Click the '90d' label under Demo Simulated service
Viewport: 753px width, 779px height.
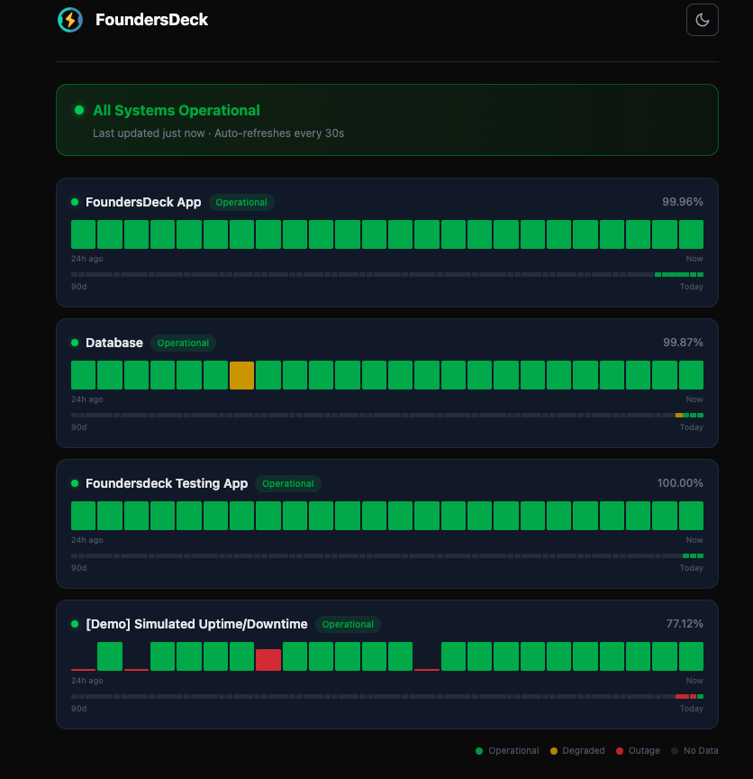point(79,709)
